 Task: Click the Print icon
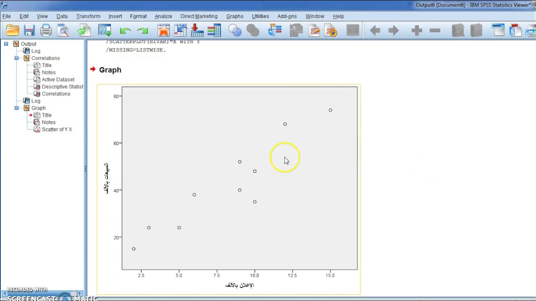tap(46, 31)
